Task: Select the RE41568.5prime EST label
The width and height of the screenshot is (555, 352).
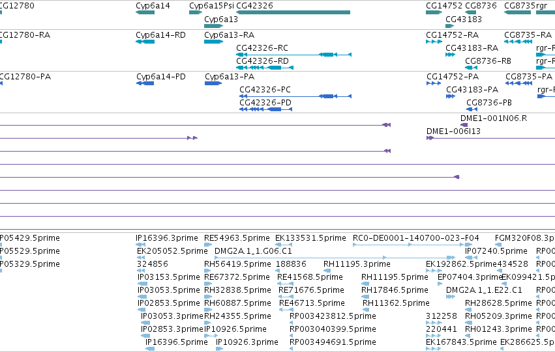Action: (310, 278)
